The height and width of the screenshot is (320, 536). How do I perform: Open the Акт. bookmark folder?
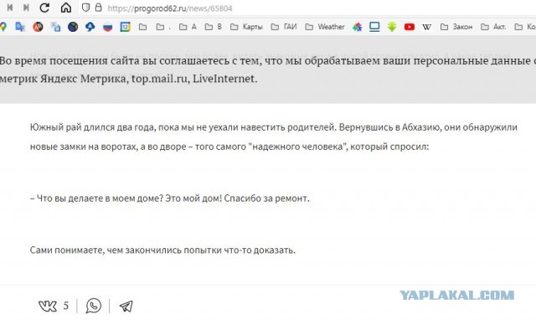click(x=493, y=27)
